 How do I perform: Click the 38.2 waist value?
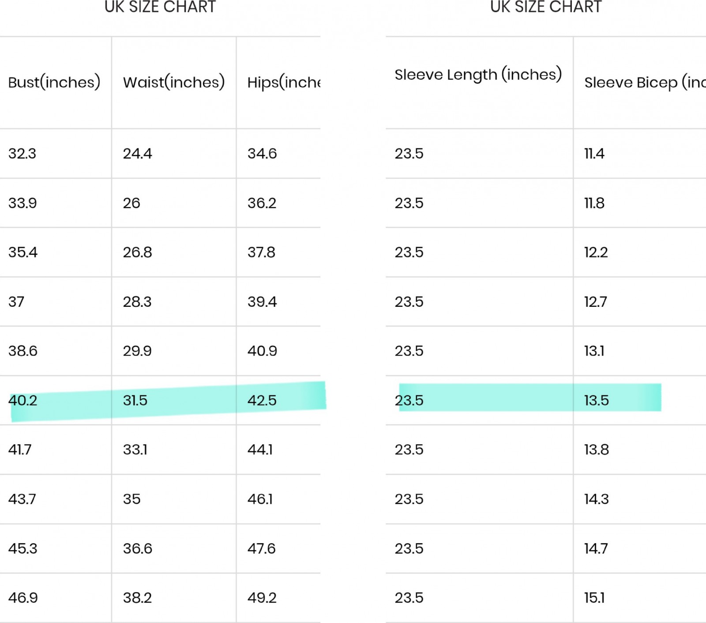[x=137, y=598]
